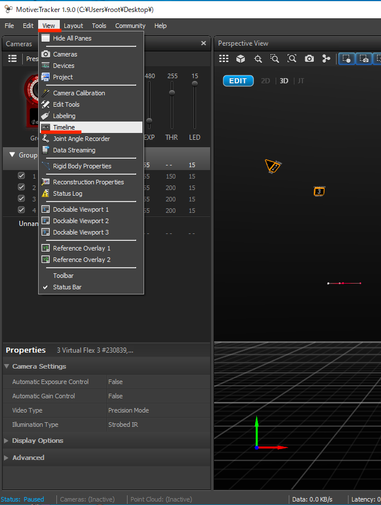The image size is (381, 505).
Task: Uncheck camera 4 checkbox
Action: pos(21,210)
